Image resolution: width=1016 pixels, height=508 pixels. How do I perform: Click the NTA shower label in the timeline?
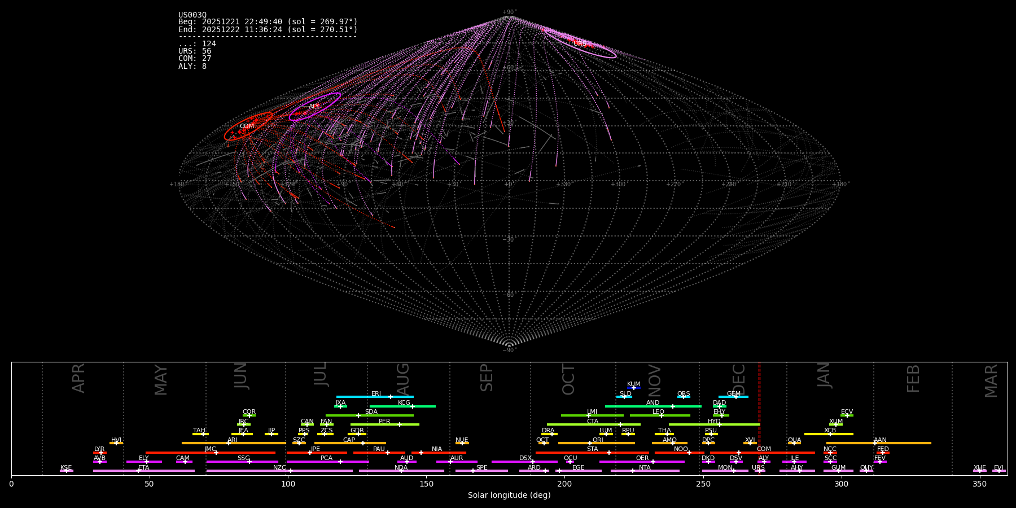tap(645, 468)
